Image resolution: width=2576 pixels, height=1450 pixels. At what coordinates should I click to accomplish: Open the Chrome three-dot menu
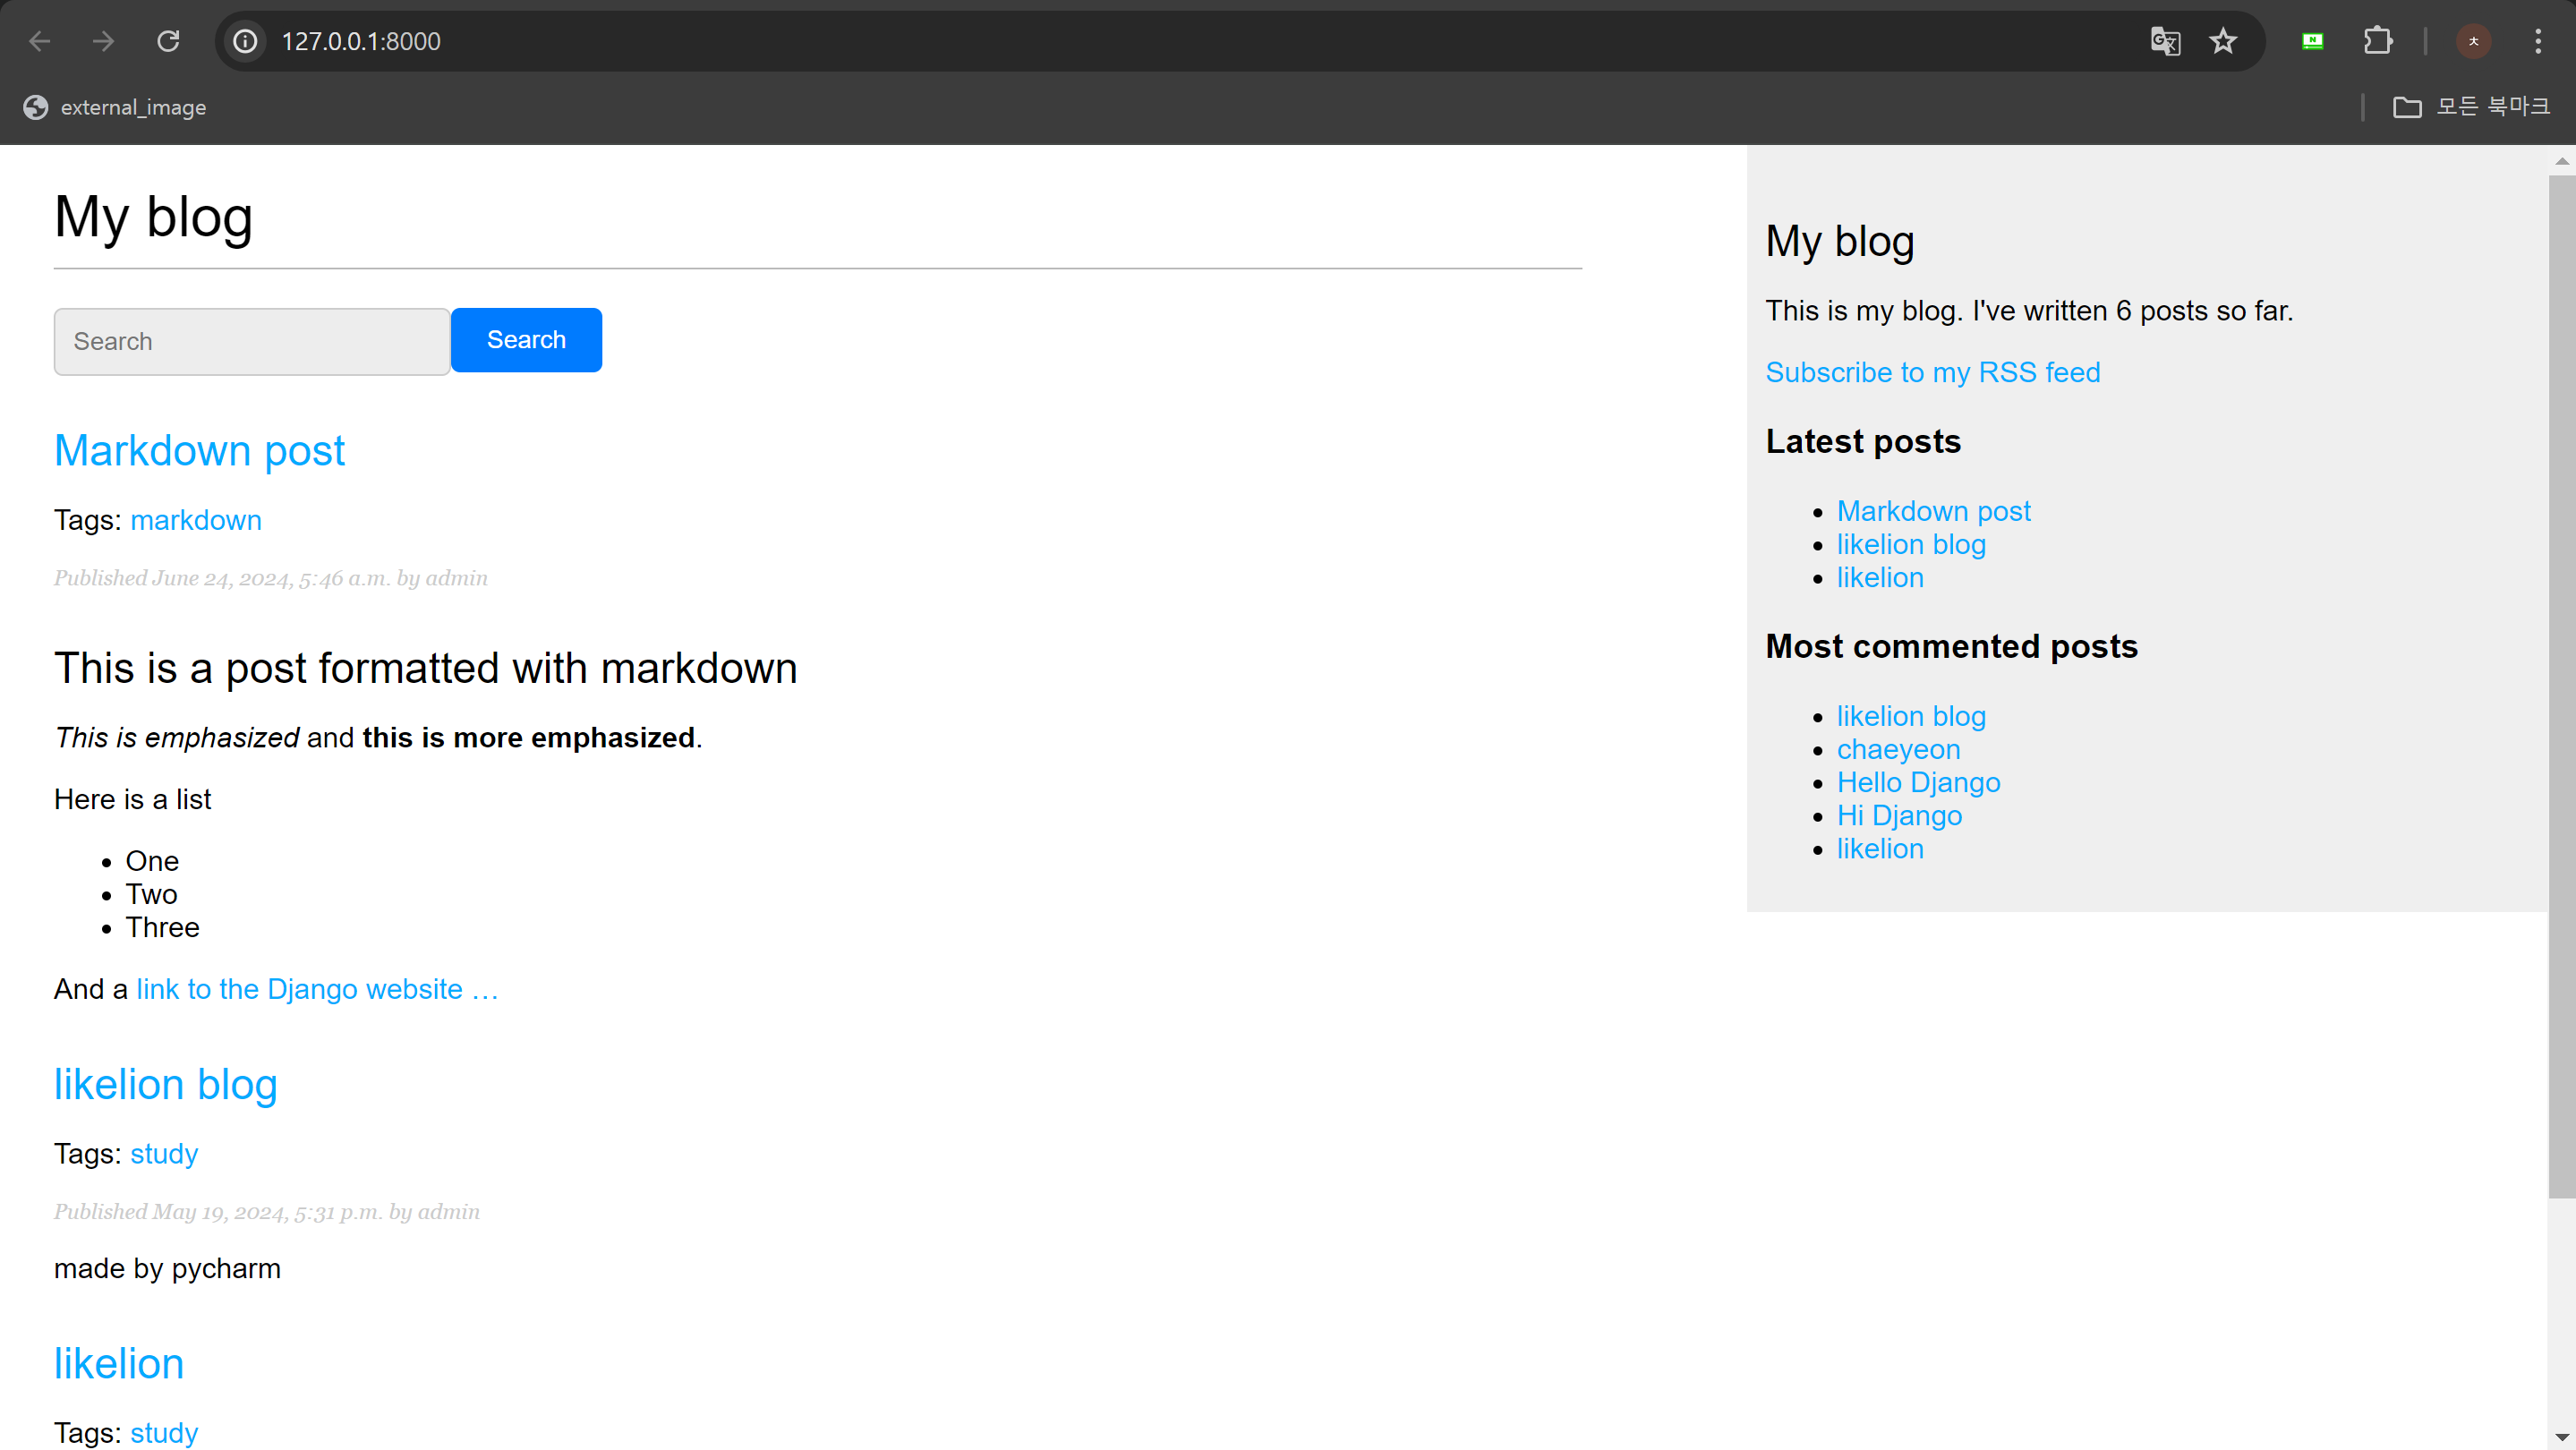(x=2538, y=41)
